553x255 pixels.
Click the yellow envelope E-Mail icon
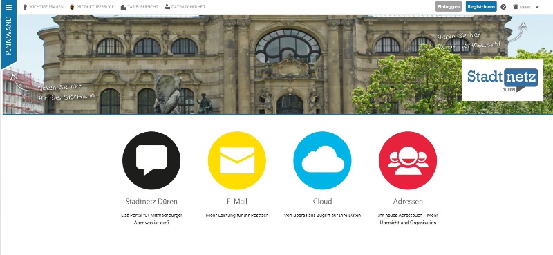pyautogui.click(x=237, y=160)
